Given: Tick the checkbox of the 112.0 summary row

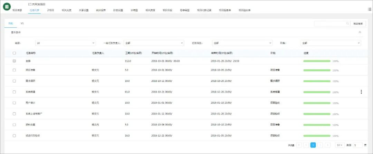Looking at the screenshot, I should coord(14,61).
